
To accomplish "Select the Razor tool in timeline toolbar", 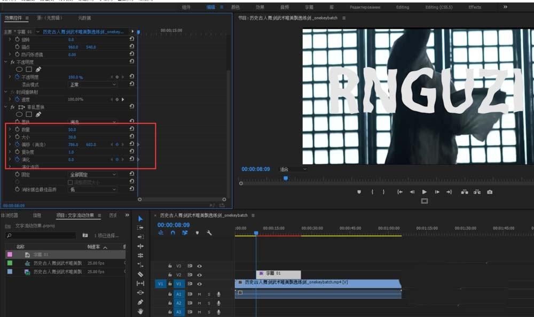I will click(140, 274).
